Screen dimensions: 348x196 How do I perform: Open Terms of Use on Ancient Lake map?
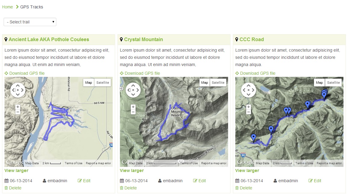[x=74, y=163]
